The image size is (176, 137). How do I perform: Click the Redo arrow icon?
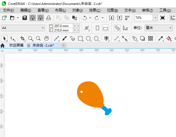97,18
